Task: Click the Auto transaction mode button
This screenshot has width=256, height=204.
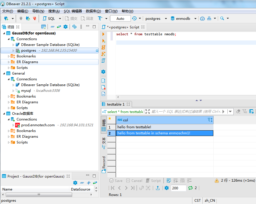Action: [x=120, y=18]
